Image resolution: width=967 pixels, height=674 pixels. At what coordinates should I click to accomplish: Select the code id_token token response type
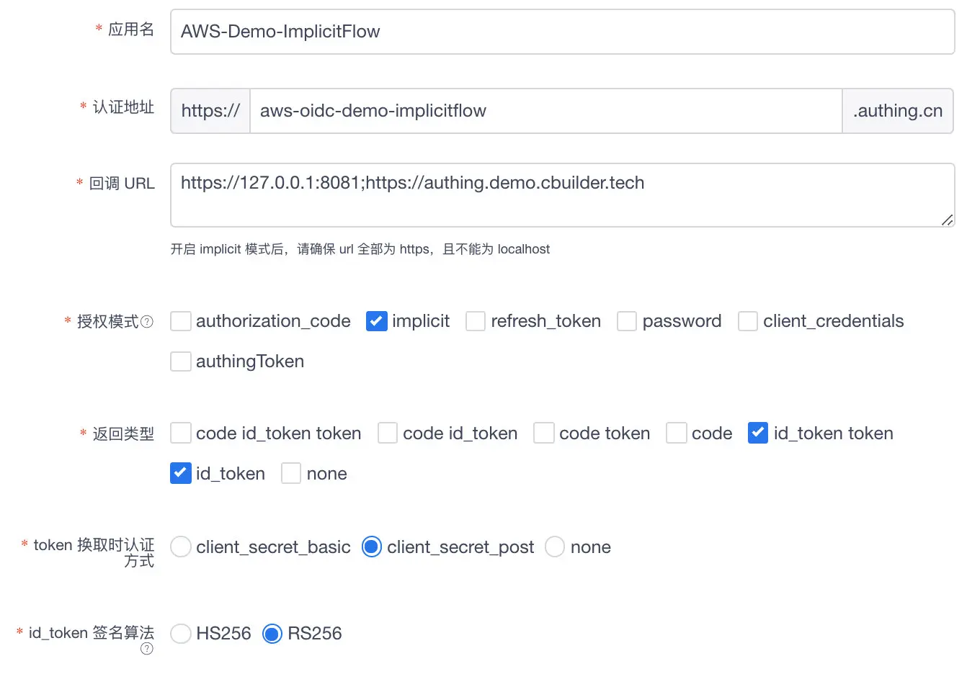[181, 433]
